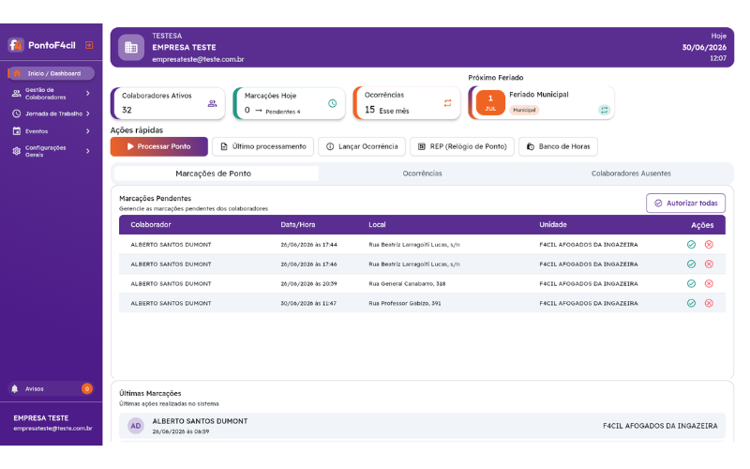
Task: Open Avisos notifications in sidebar
Action: (52, 389)
